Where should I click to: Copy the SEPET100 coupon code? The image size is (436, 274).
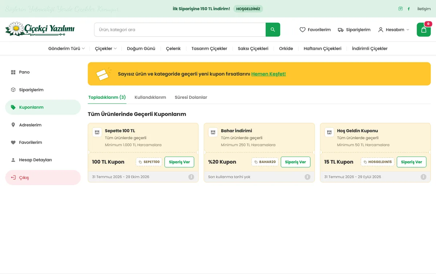(x=149, y=162)
